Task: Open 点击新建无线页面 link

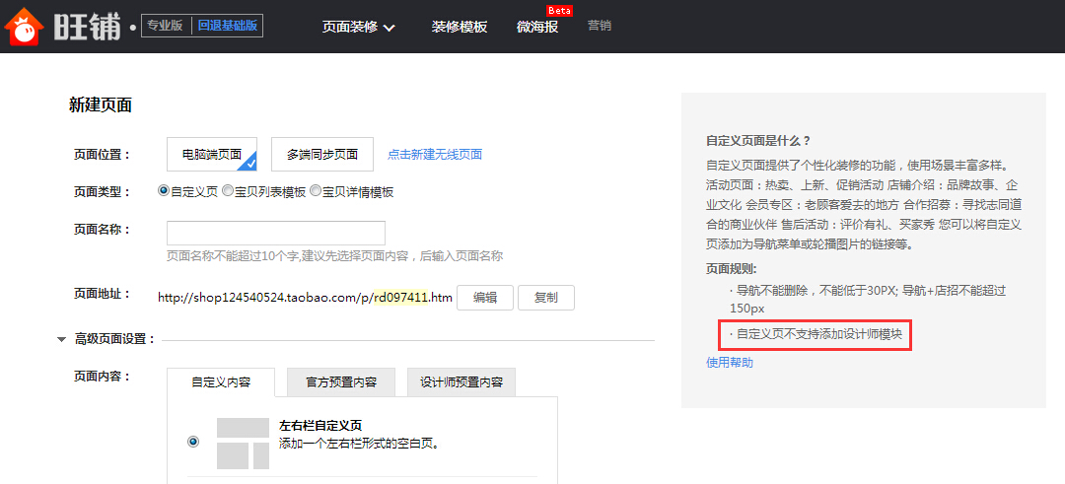Action: click(x=435, y=154)
